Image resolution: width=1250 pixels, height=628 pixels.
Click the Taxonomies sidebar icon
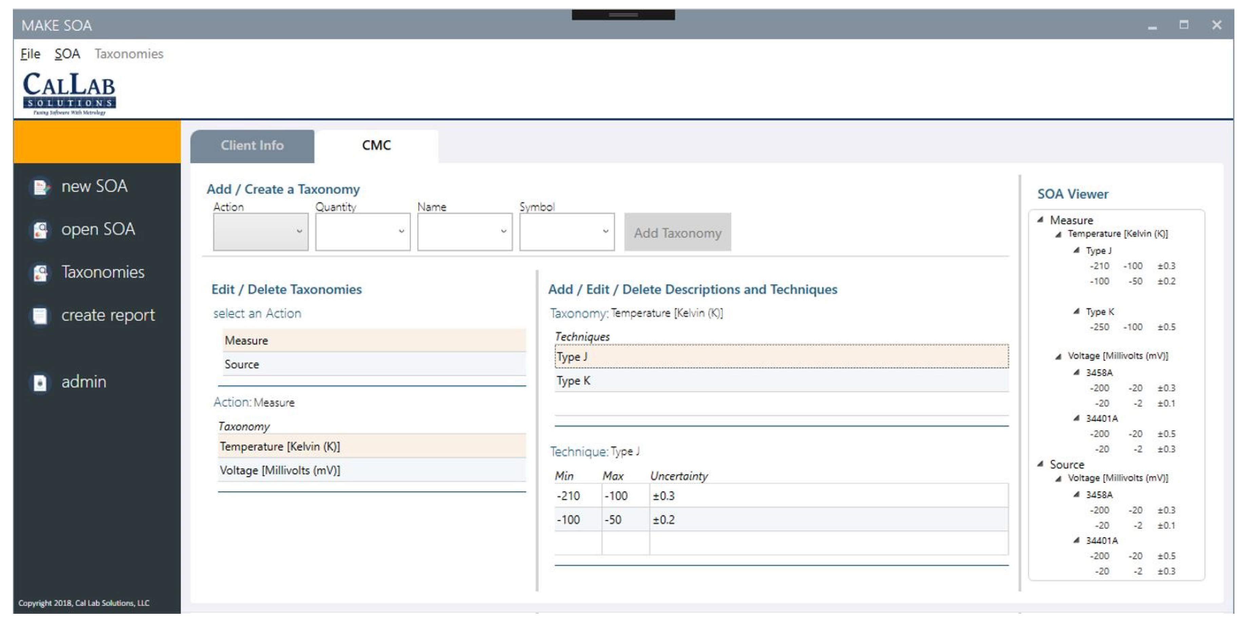click(40, 273)
